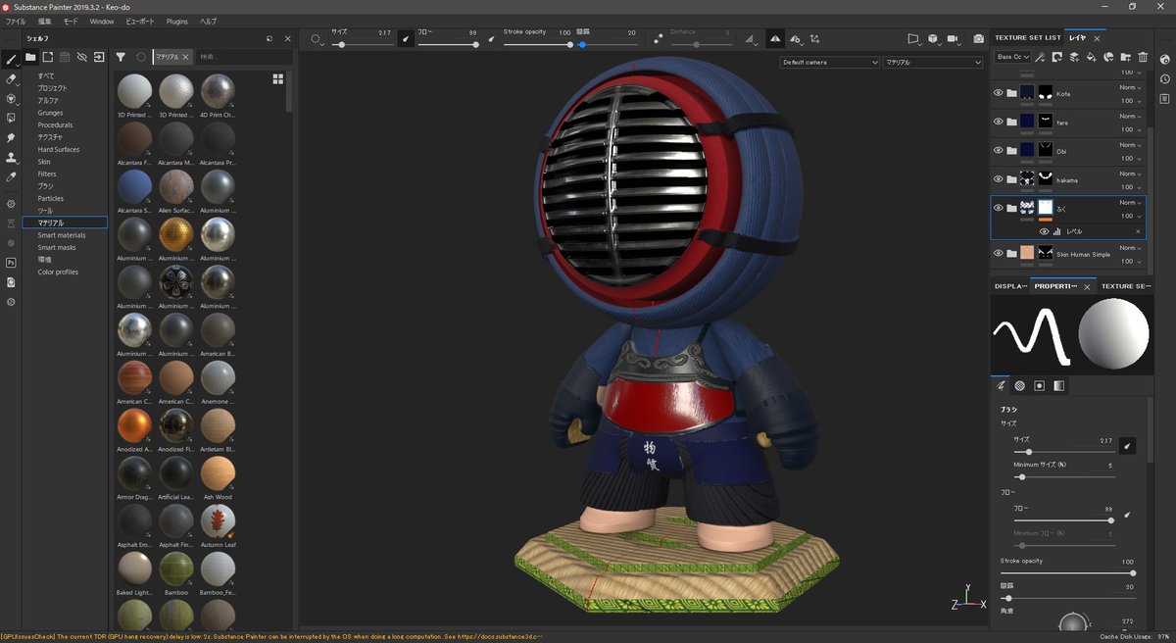Screen dimensions: 1176x643
Task: Hide the ふく layer
Action: [999, 208]
